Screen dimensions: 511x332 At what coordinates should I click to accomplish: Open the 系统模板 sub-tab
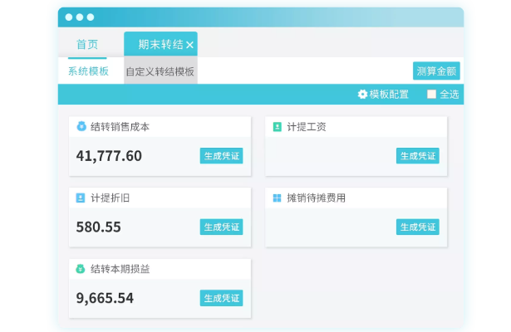click(x=88, y=71)
